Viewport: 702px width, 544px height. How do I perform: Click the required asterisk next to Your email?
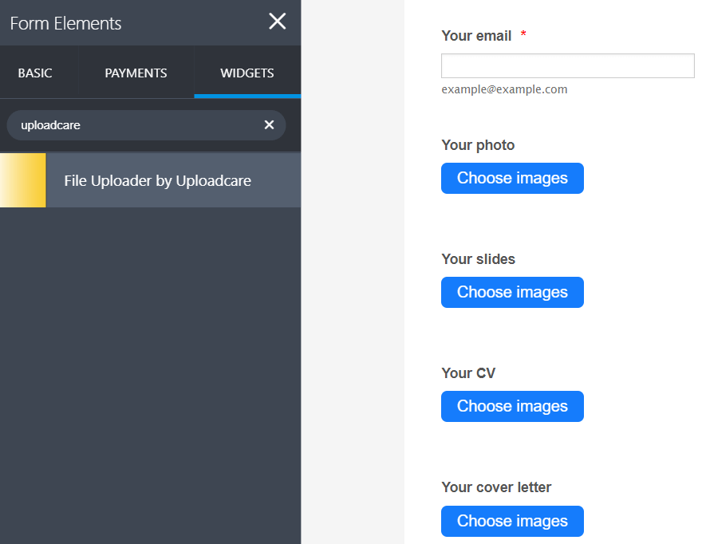[524, 35]
